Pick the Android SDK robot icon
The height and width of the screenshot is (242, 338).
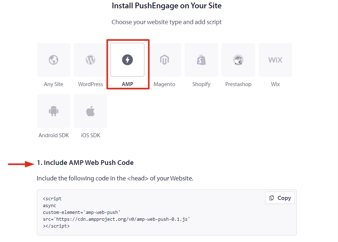click(x=53, y=111)
